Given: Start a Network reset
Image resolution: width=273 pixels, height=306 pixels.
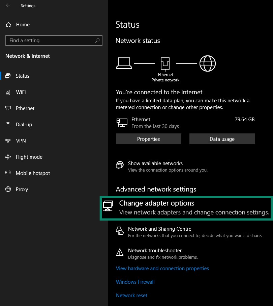Looking at the screenshot, I should pyautogui.click(x=131, y=295).
